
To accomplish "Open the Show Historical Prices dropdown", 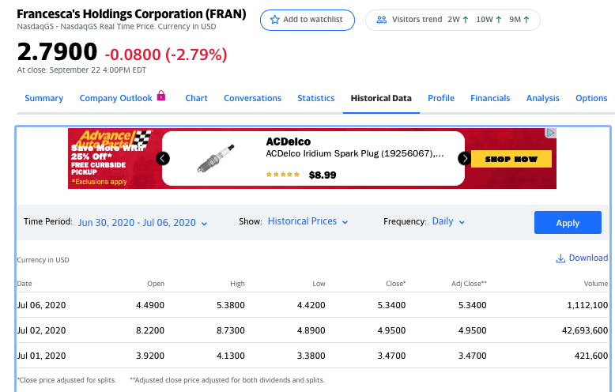I will 307,221.
